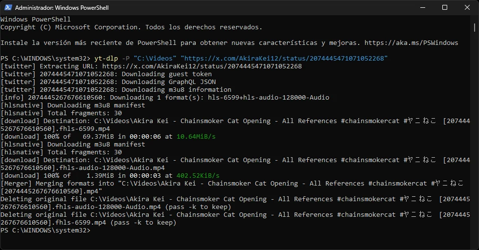Click the PowerShell icon in the title bar
The width and height of the screenshot is (479, 250).
point(8,7)
